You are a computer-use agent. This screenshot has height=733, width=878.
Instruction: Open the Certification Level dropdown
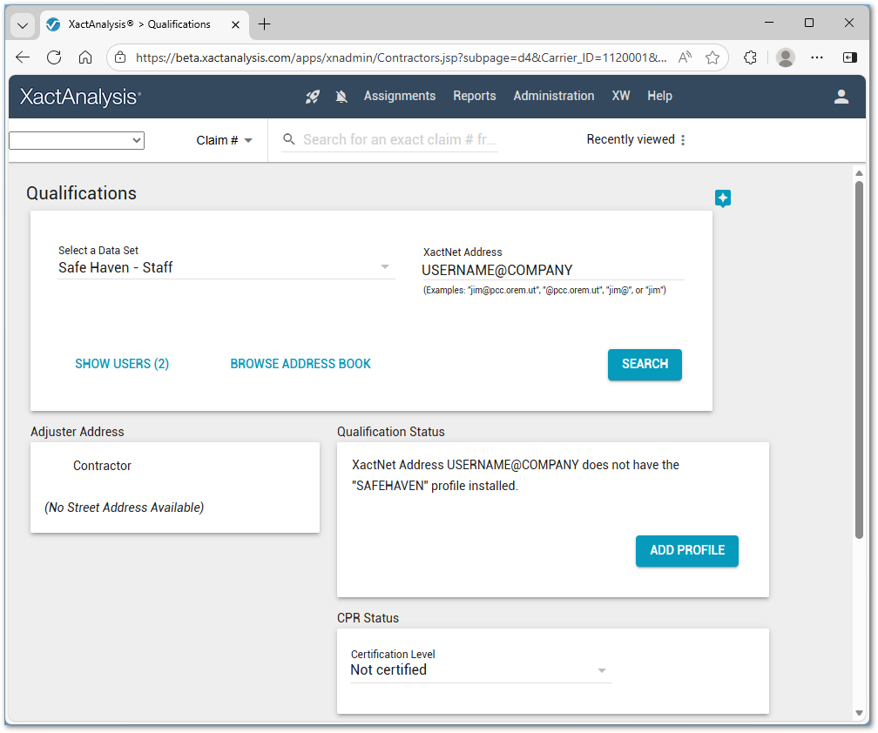[x=601, y=670]
